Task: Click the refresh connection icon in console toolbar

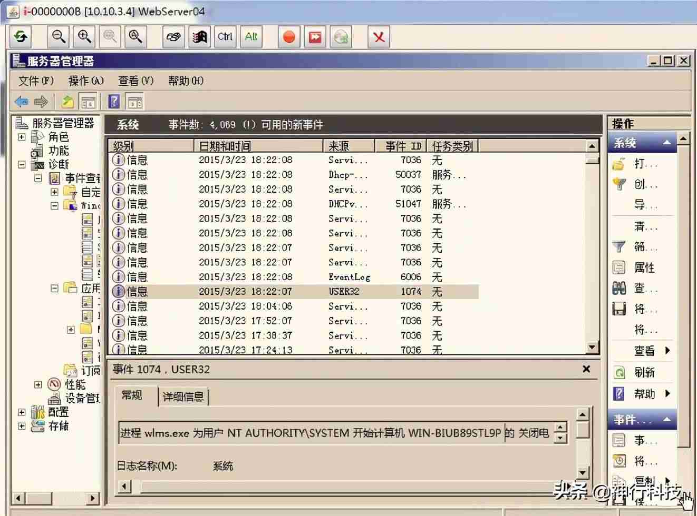Action: [x=21, y=37]
